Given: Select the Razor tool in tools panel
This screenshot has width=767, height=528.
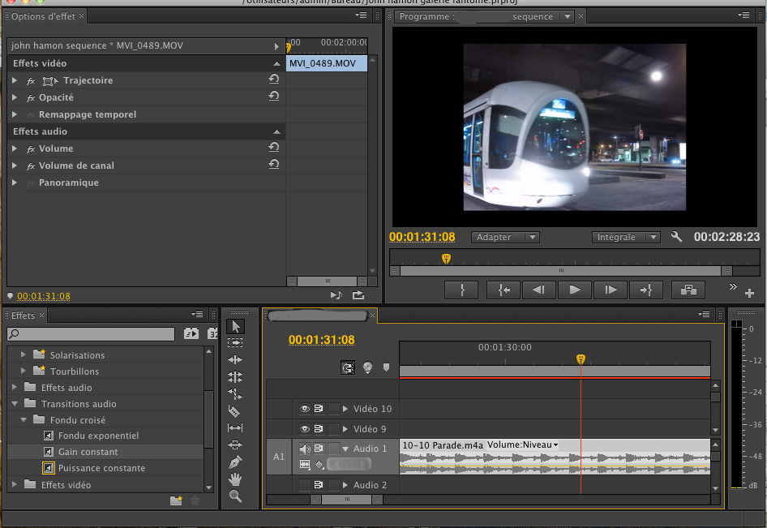Looking at the screenshot, I should tap(236, 411).
